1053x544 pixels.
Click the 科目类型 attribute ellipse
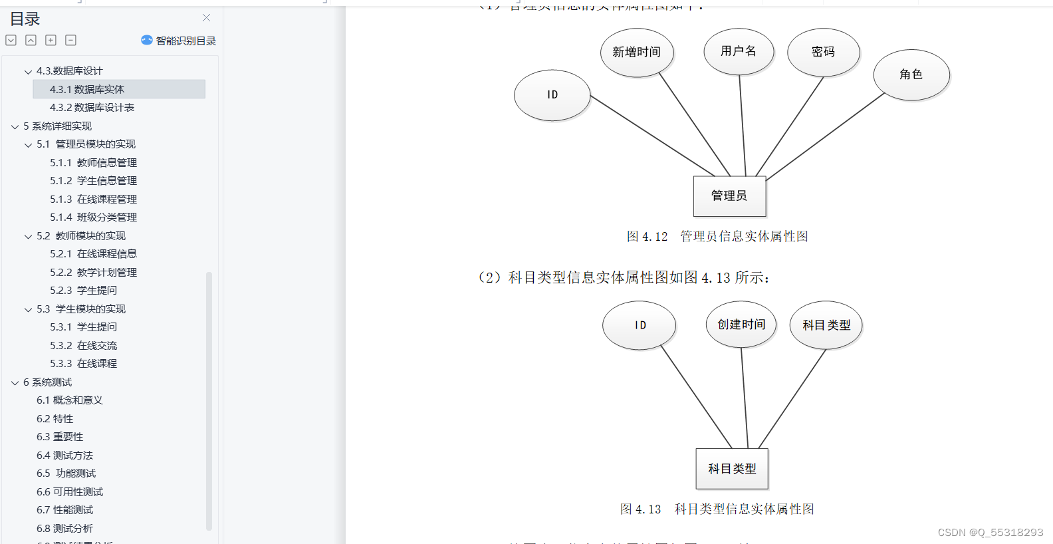click(826, 325)
